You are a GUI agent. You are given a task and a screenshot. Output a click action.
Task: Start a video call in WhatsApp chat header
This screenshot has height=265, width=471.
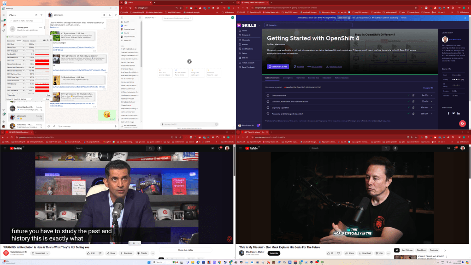pos(104,15)
